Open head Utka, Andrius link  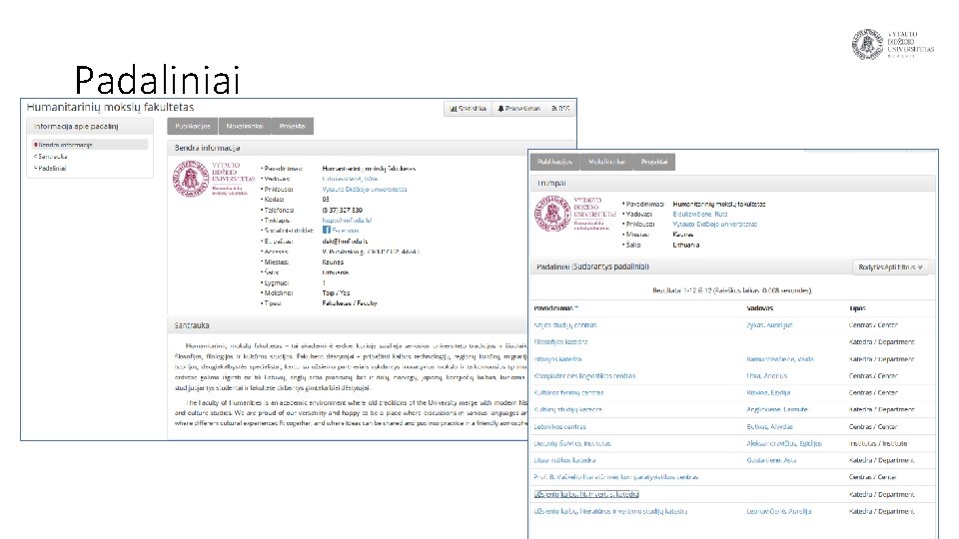click(x=767, y=376)
